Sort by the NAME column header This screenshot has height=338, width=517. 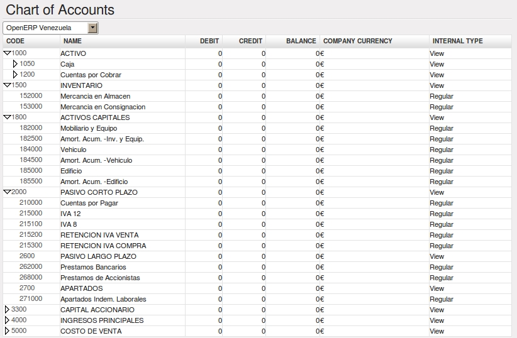pos(72,41)
